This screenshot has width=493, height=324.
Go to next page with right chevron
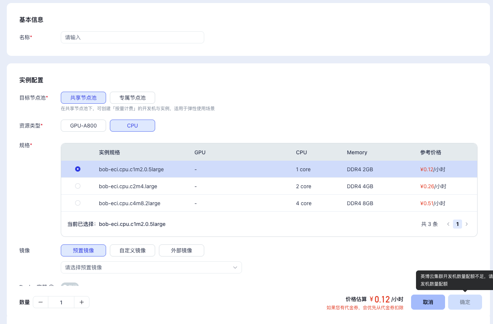[467, 224]
